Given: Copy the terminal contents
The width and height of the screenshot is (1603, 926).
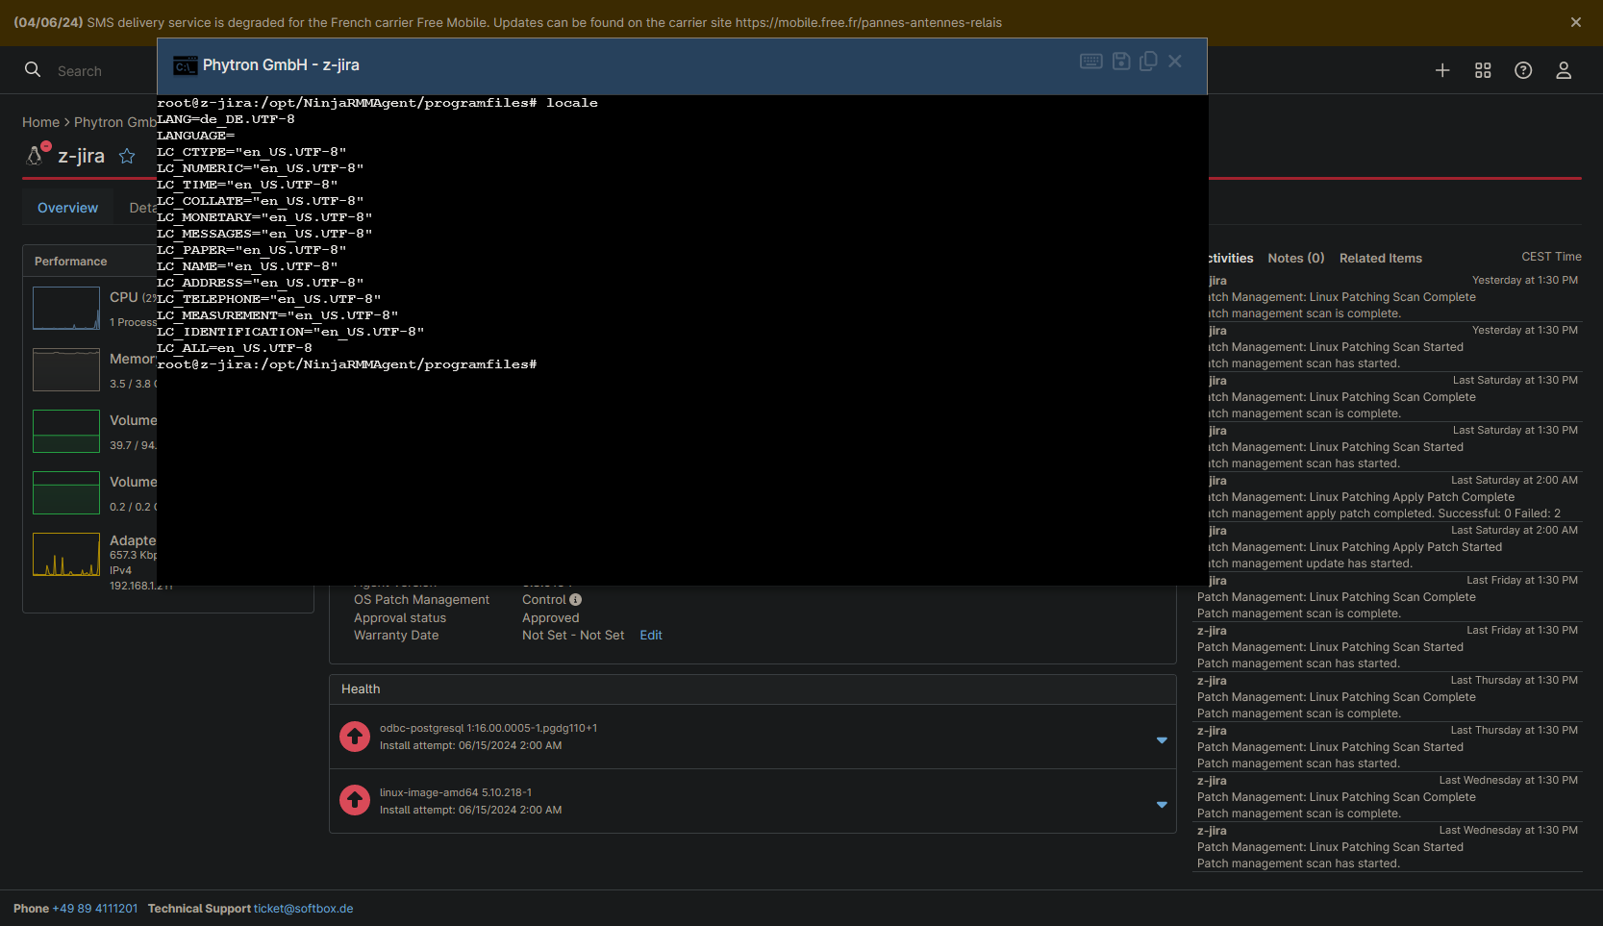Looking at the screenshot, I should [1148, 62].
